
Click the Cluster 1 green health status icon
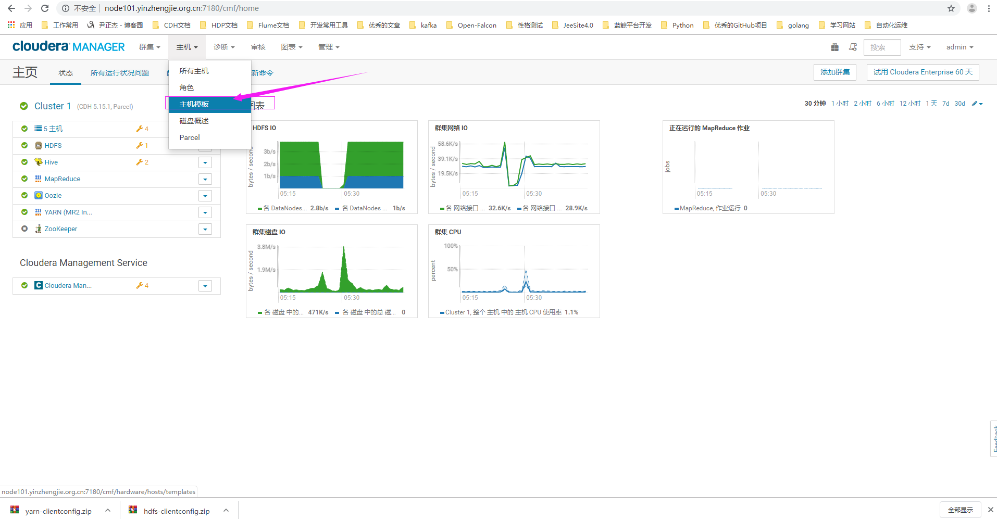[24, 106]
